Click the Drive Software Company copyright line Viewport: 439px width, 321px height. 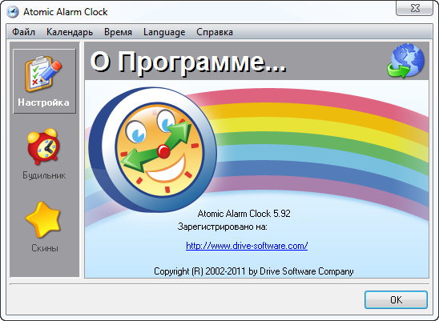pos(253,271)
